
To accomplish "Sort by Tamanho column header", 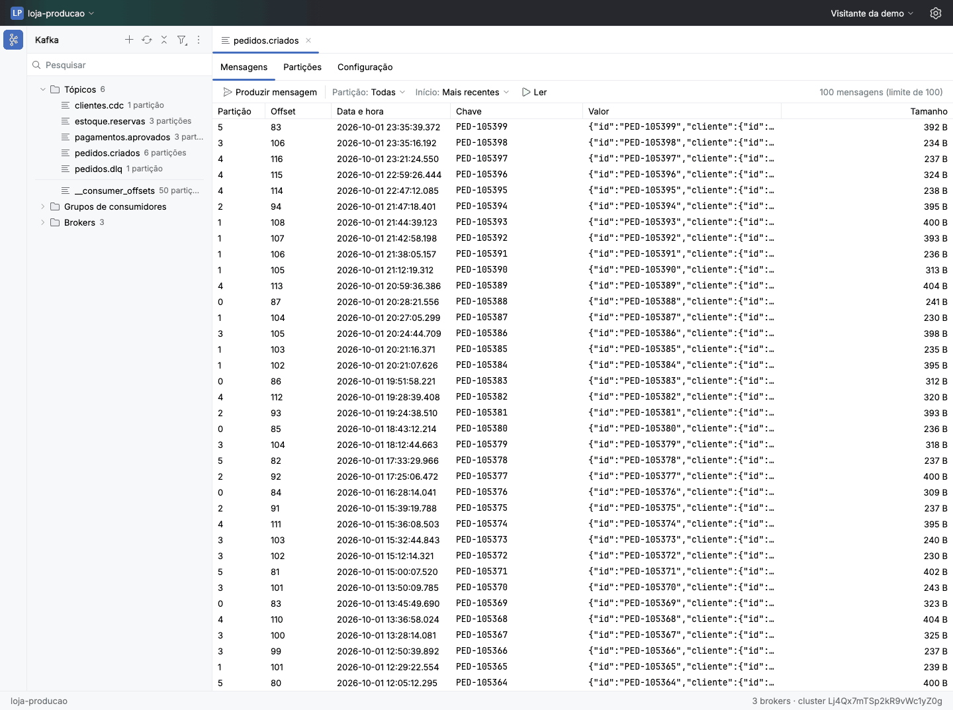I will [x=867, y=111].
